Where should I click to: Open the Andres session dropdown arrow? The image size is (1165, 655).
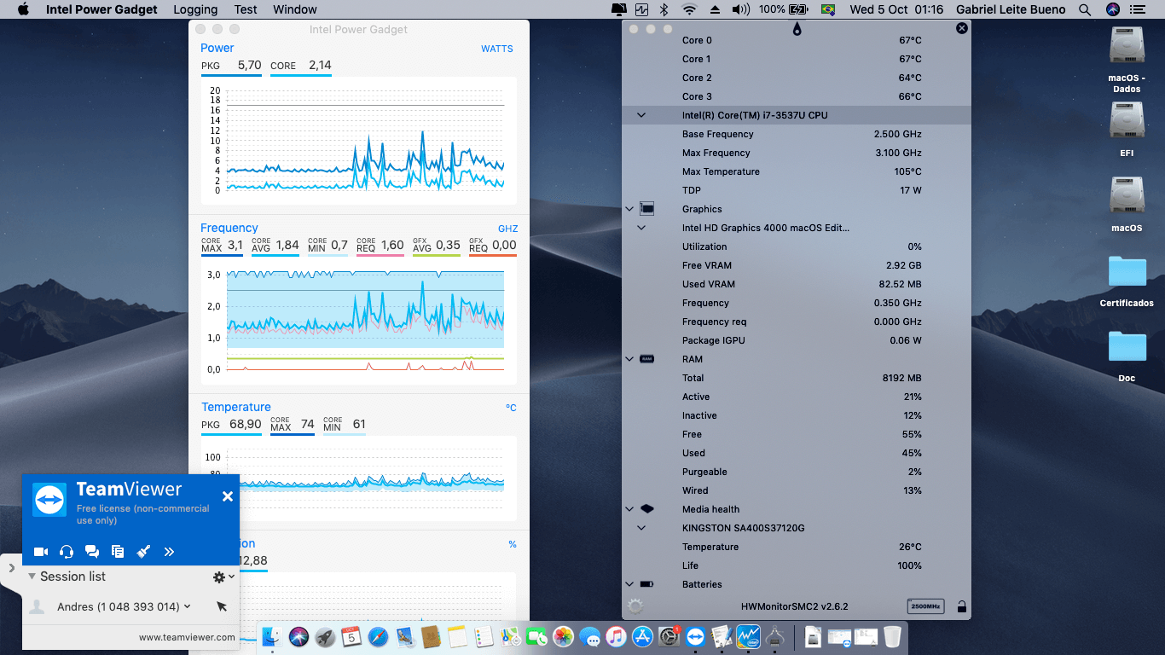[187, 606]
